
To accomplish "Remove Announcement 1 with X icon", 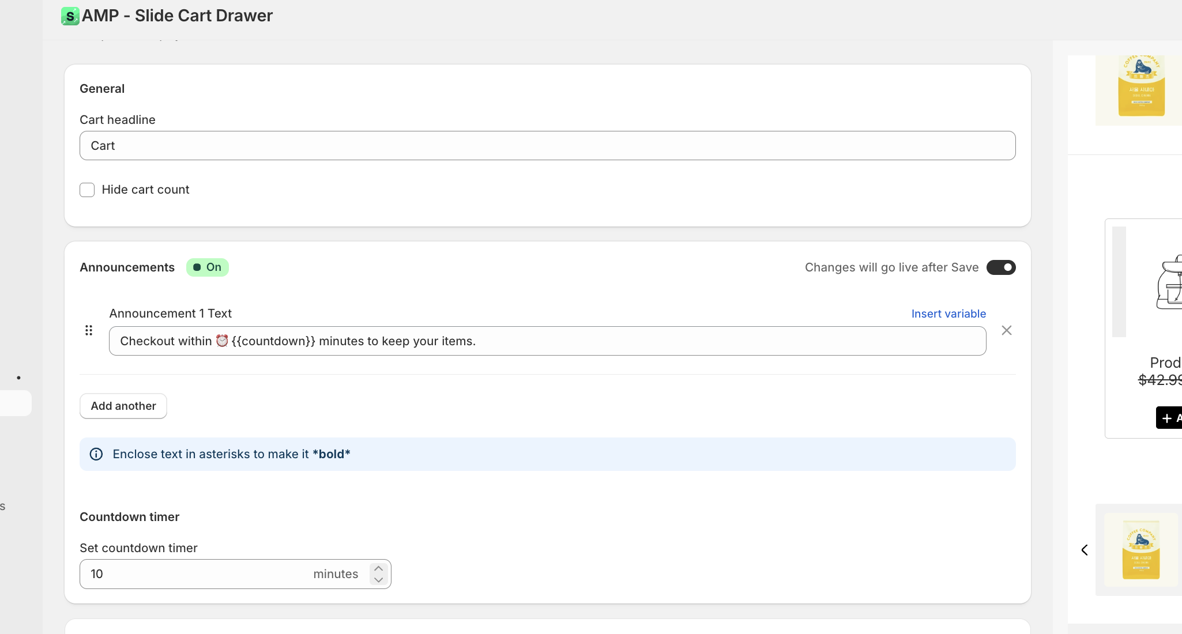I will [1006, 330].
